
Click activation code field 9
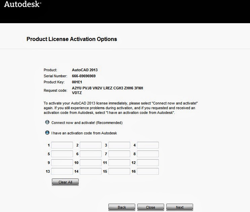click(62, 163)
